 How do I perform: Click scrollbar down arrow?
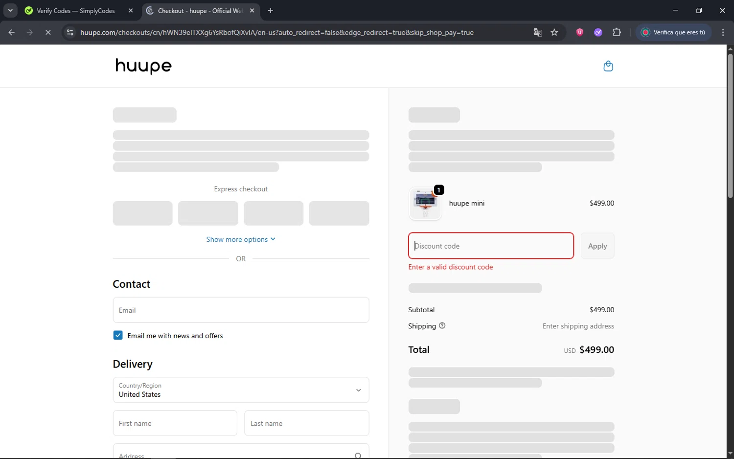point(730,454)
